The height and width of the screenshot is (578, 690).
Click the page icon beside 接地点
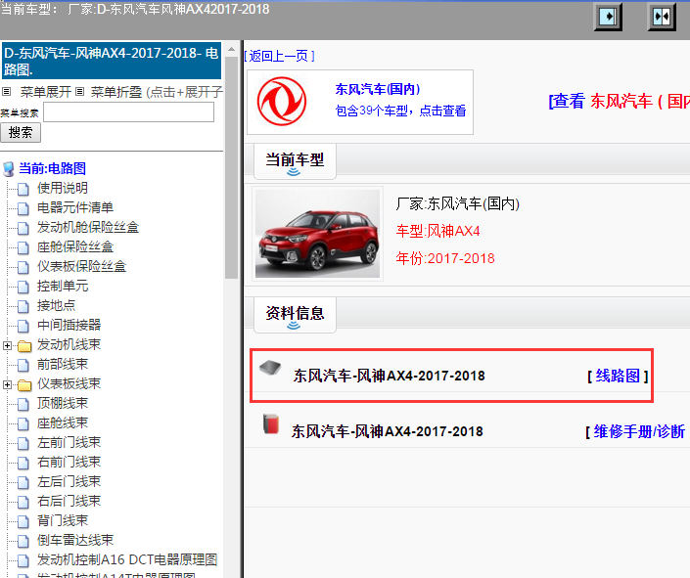click(x=23, y=306)
